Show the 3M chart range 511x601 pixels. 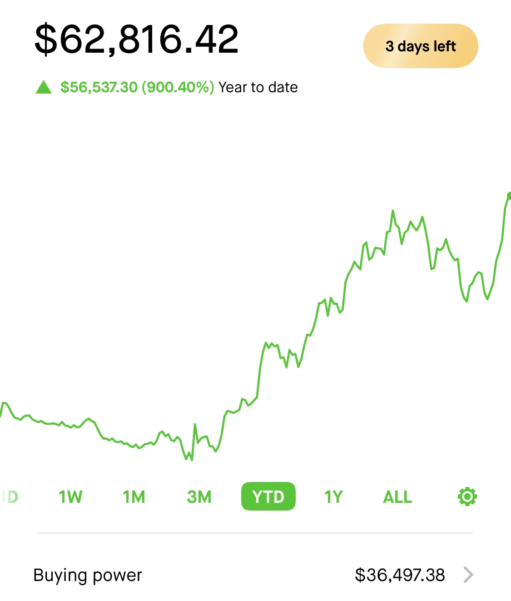point(199,497)
